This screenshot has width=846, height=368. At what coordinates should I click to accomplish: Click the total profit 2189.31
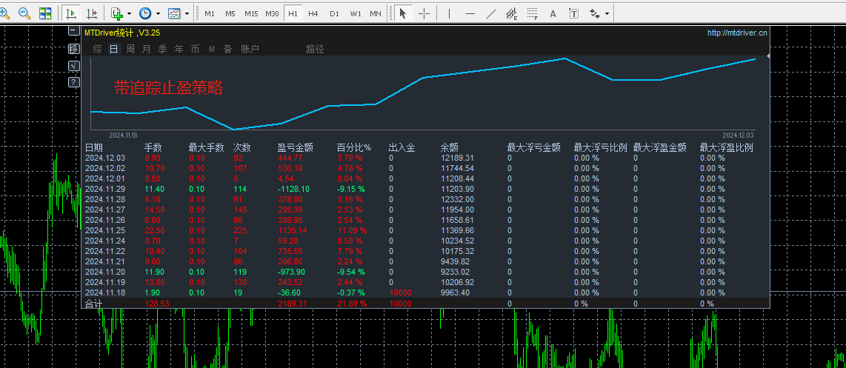coord(292,304)
